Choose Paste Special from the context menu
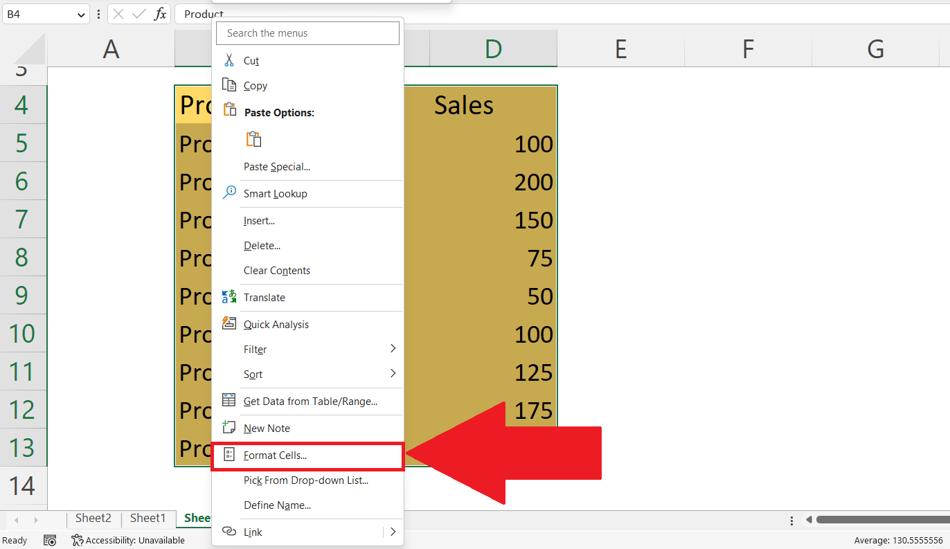Image resolution: width=950 pixels, height=549 pixels. click(x=277, y=166)
